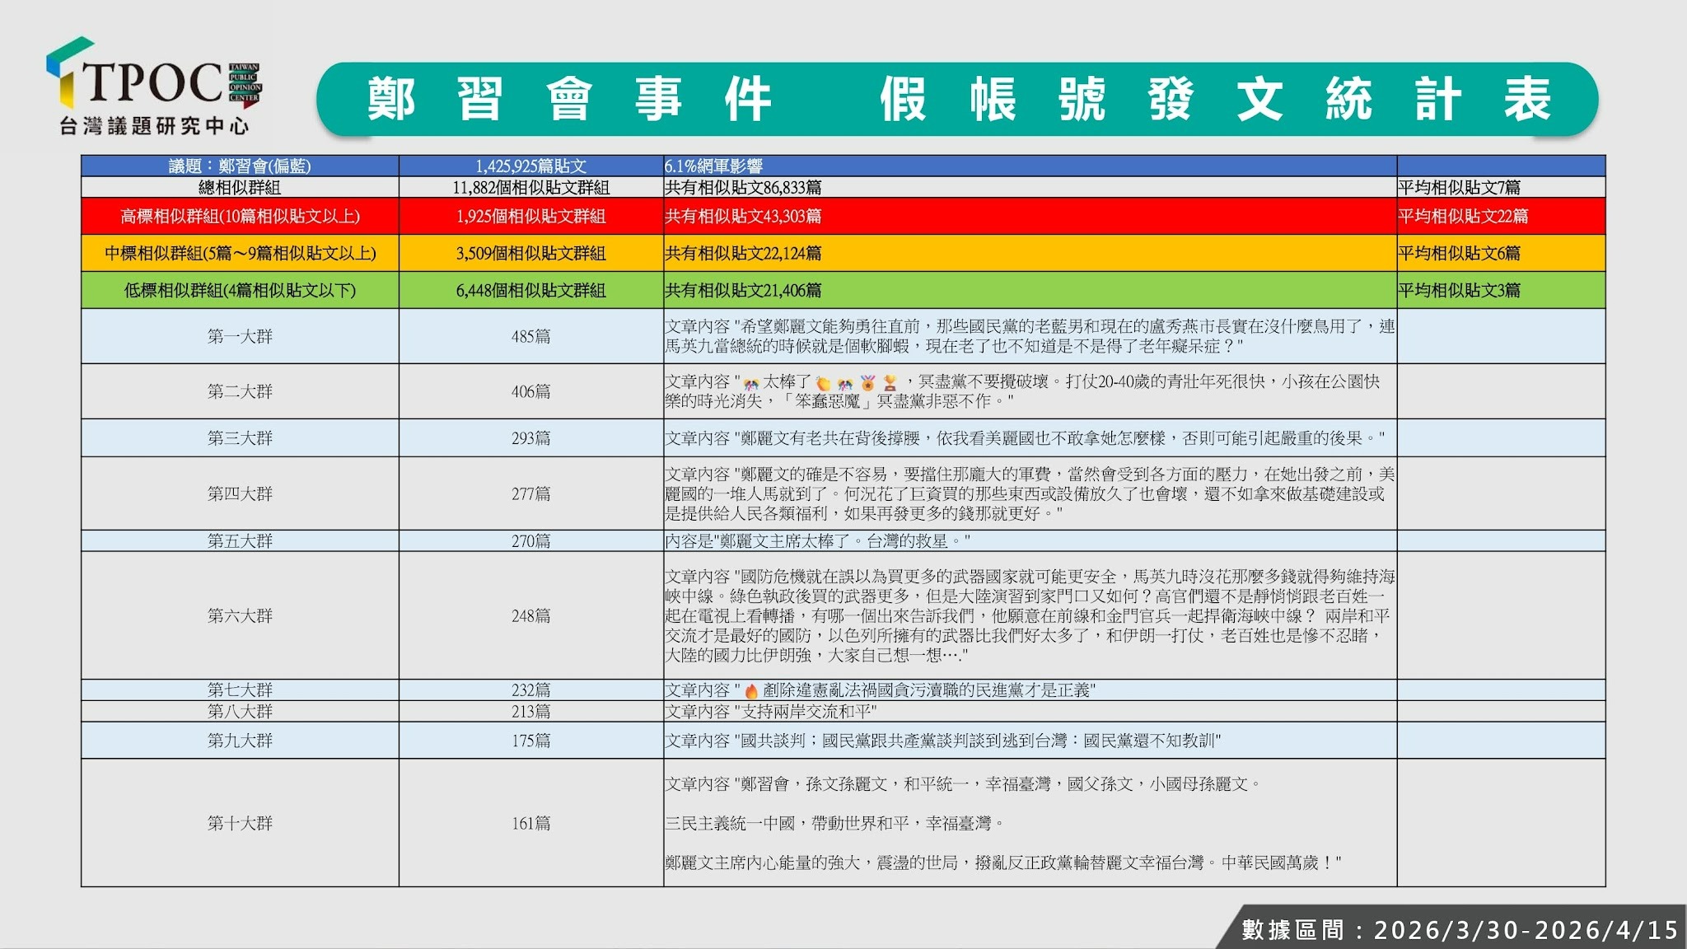The height and width of the screenshot is (949, 1687).
Task: Select the 第一大群 row label
Action: (240, 336)
